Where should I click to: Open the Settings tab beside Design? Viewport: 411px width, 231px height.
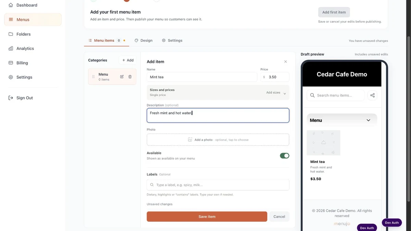coord(172,40)
